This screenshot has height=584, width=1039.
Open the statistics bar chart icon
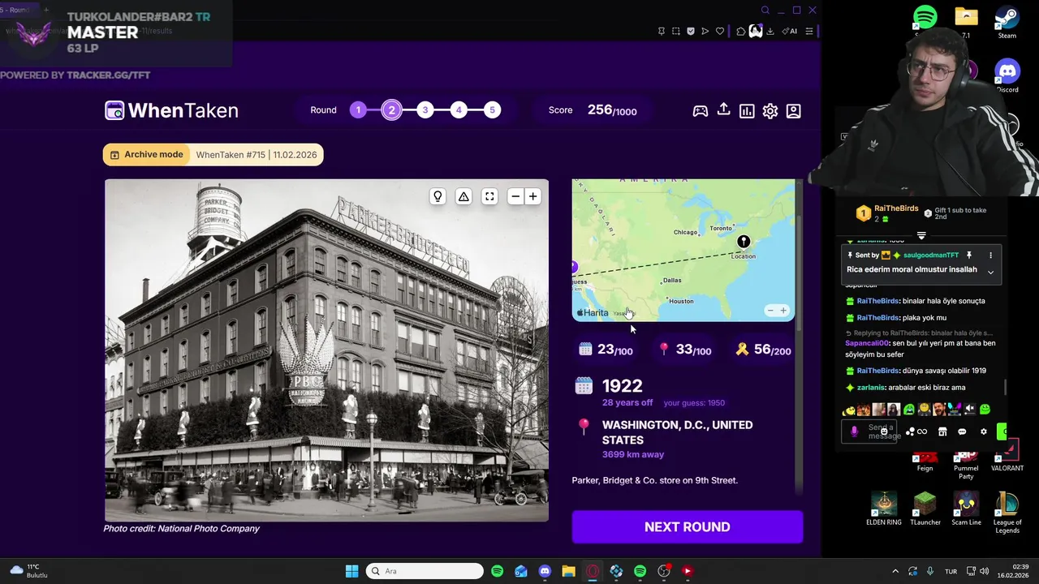tap(747, 111)
